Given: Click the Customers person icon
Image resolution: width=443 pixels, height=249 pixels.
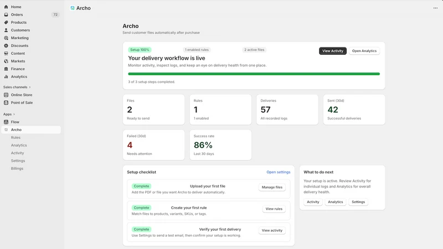Looking at the screenshot, I should pos(6,30).
